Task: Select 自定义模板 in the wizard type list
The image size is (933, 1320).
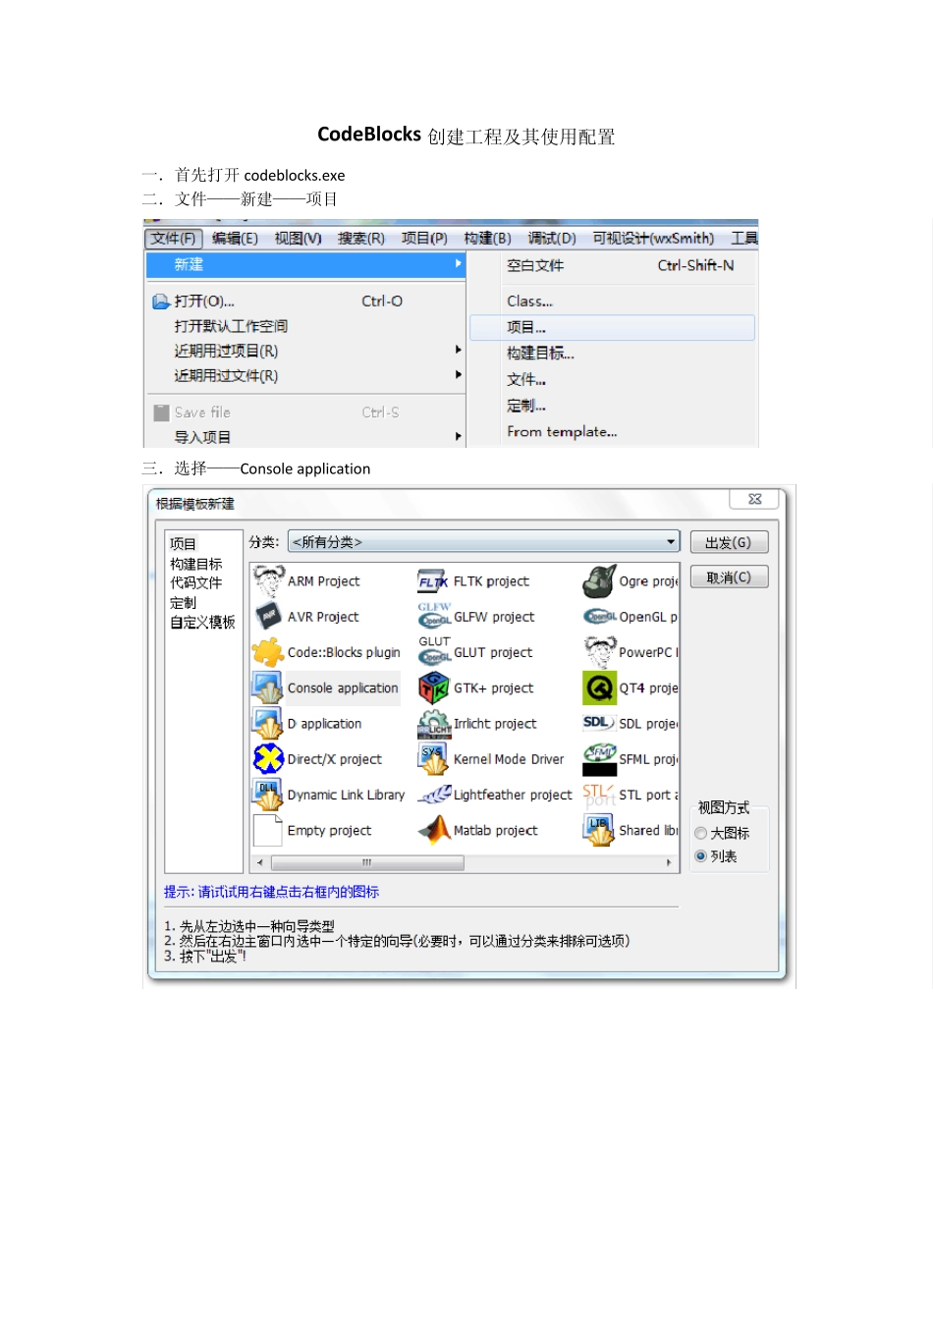Action: point(202,622)
